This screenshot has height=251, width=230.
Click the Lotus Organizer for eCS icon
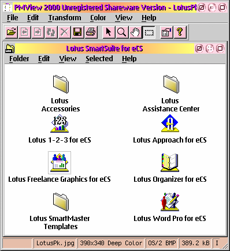170,163
